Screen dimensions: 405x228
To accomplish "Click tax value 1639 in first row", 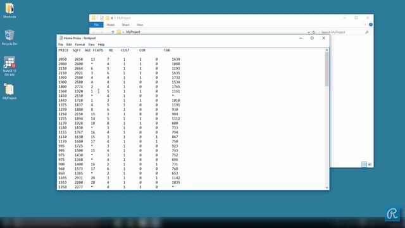I will tap(176, 60).
